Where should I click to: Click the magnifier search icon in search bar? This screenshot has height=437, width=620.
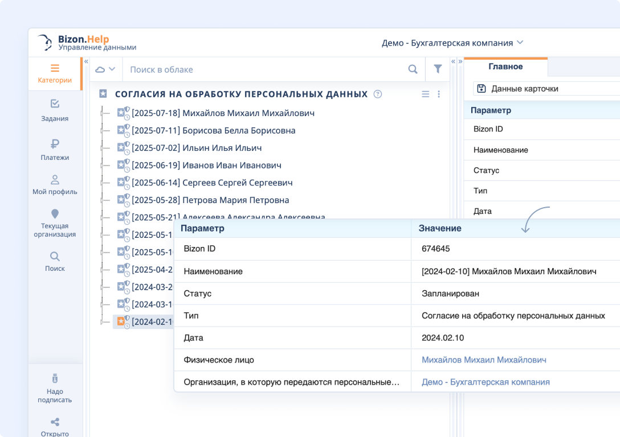tap(413, 69)
